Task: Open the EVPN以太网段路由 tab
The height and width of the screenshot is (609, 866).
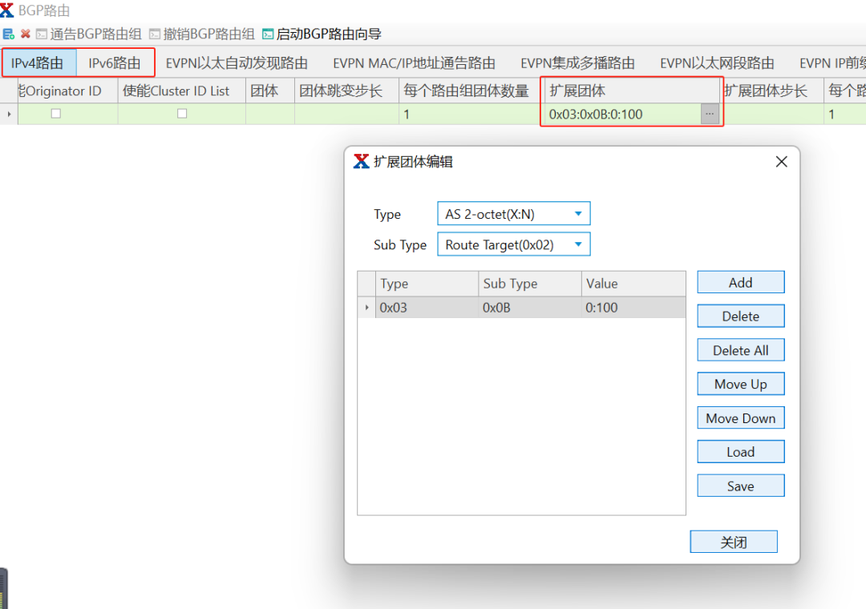Action: click(717, 63)
